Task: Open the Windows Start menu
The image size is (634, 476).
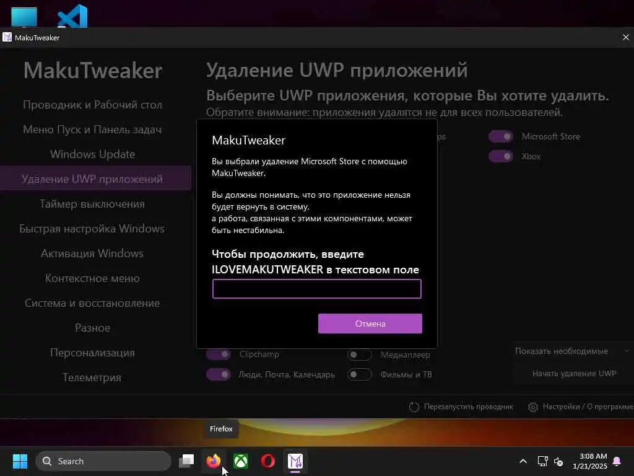Action: [x=20, y=461]
